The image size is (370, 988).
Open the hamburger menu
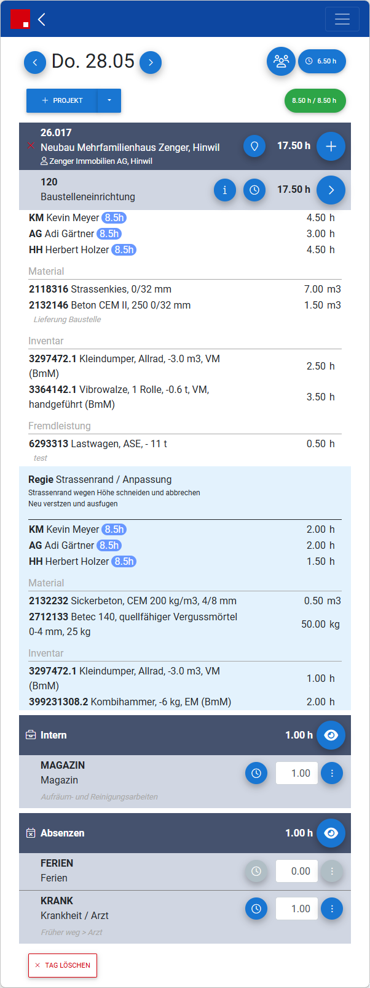(342, 19)
